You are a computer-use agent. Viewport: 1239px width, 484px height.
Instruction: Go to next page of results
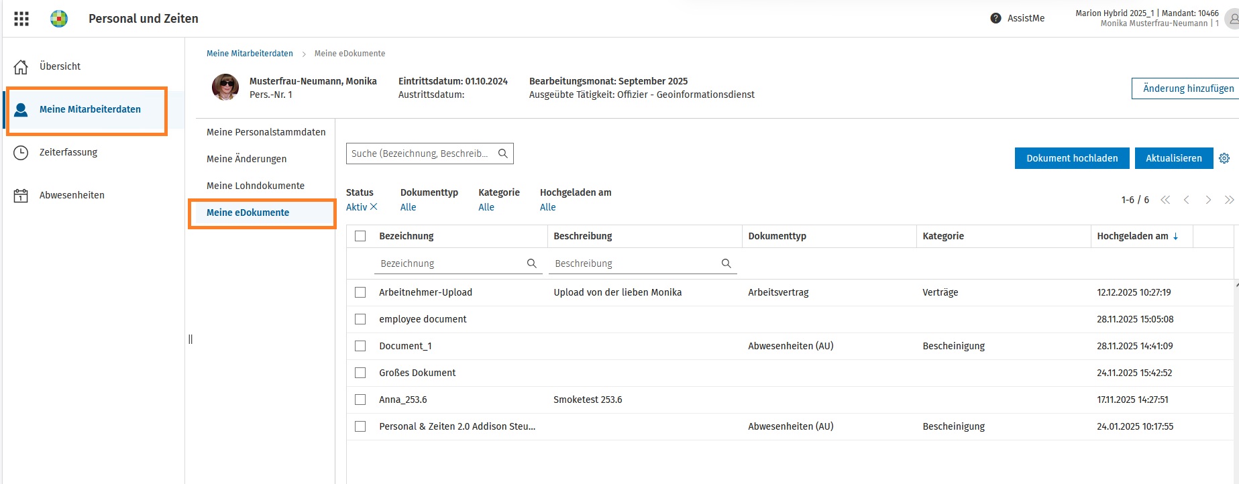coord(1208,200)
